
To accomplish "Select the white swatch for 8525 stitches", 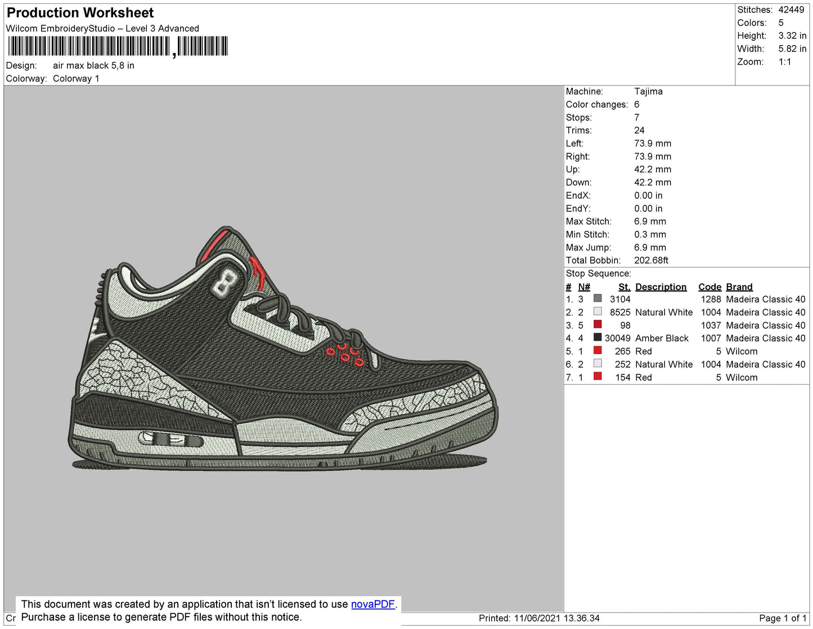I will point(598,312).
